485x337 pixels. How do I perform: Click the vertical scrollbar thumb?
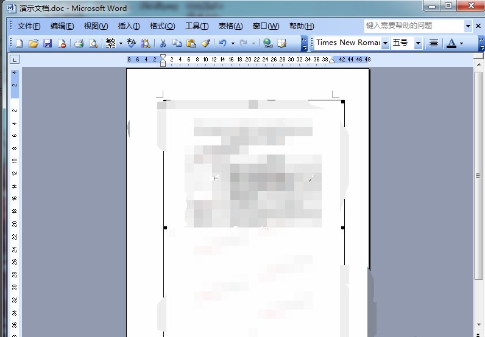(479, 176)
